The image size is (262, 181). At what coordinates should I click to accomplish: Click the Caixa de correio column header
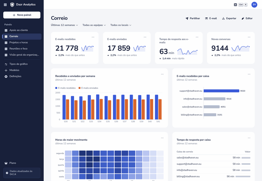pyautogui.click(x=185, y=152)
